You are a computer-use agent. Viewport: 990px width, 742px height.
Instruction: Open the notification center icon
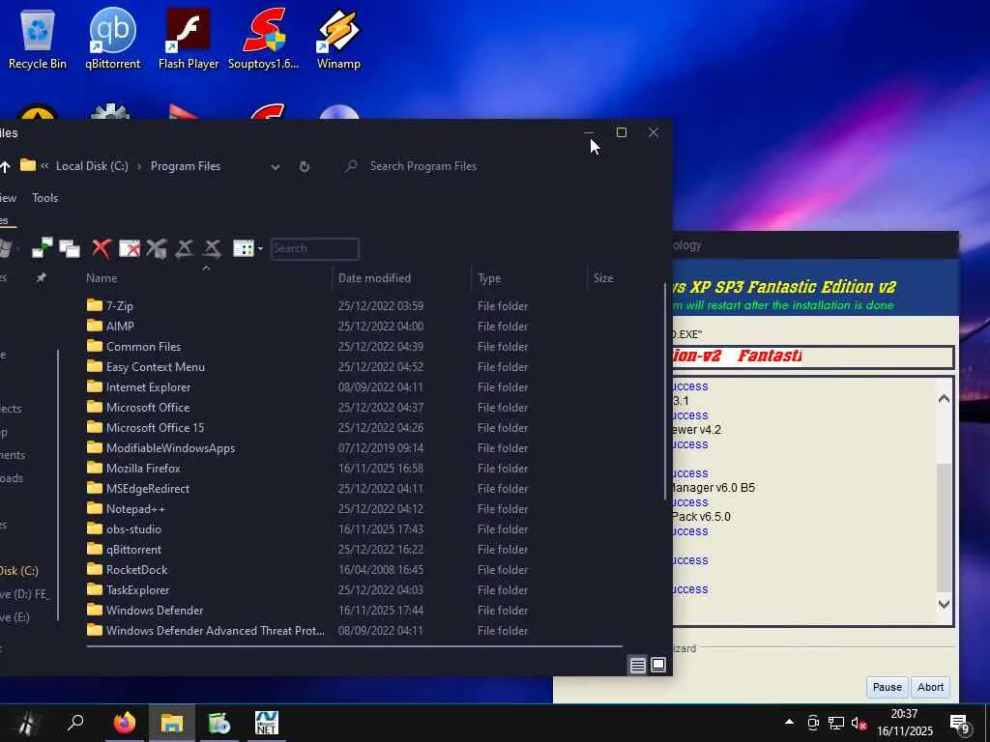point(960,725)
